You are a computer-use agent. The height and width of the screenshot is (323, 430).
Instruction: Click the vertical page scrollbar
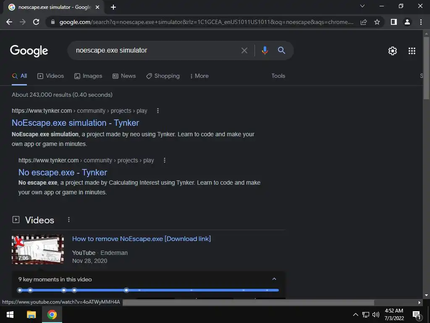tap(426, 68)
